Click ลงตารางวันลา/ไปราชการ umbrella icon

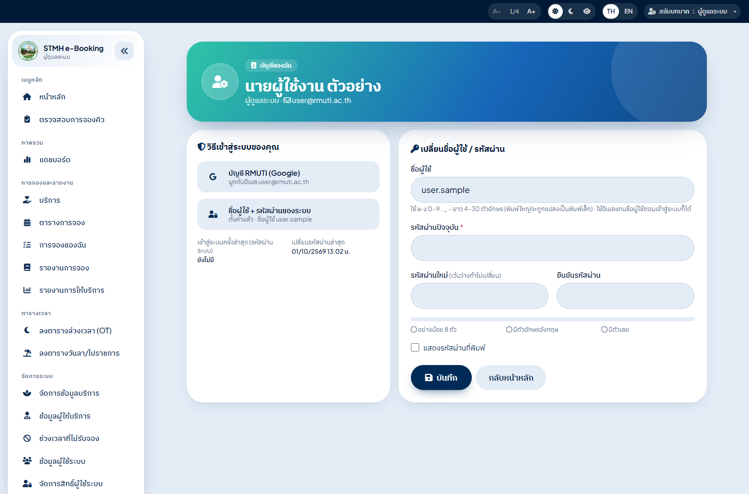coord(27,353)
